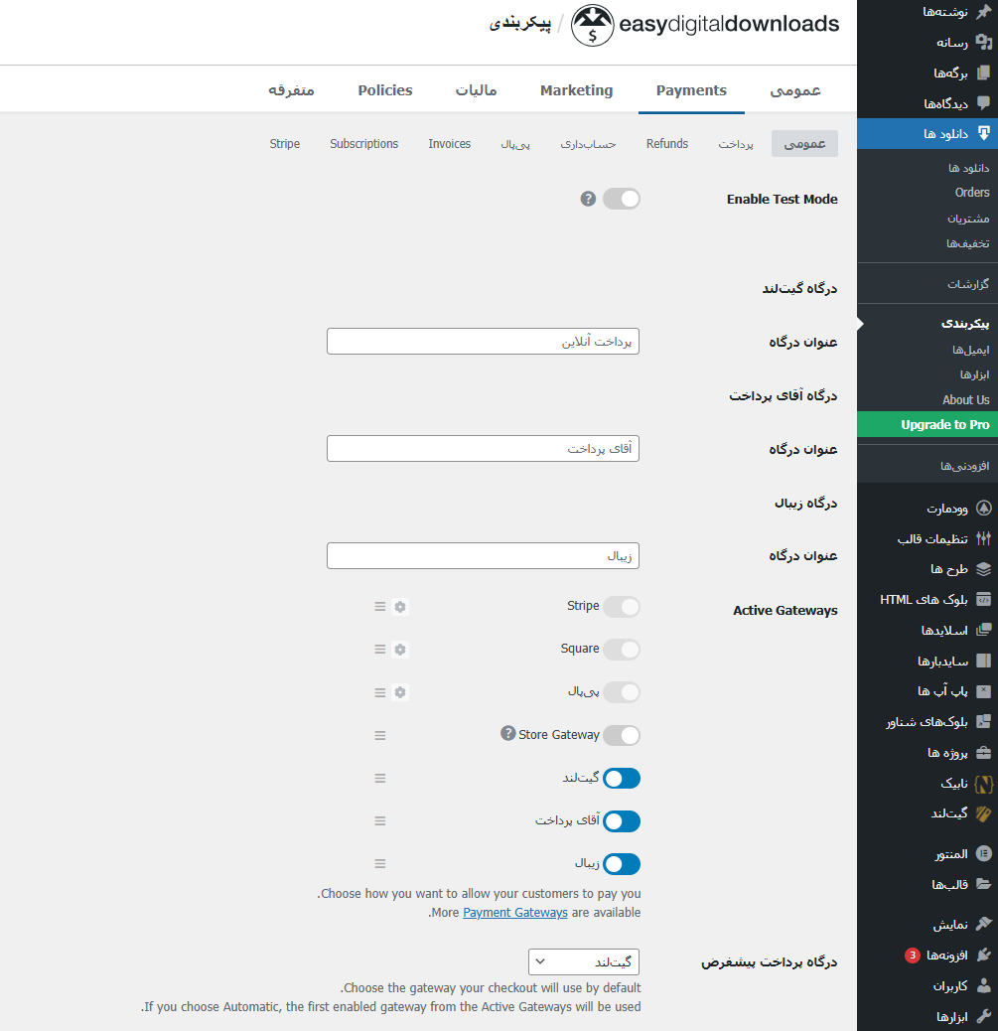Open the المنتور (Elementor) sidebar icon
Image resolution: width=998 pixels, height=1031 pixels.
pos(984,853)
